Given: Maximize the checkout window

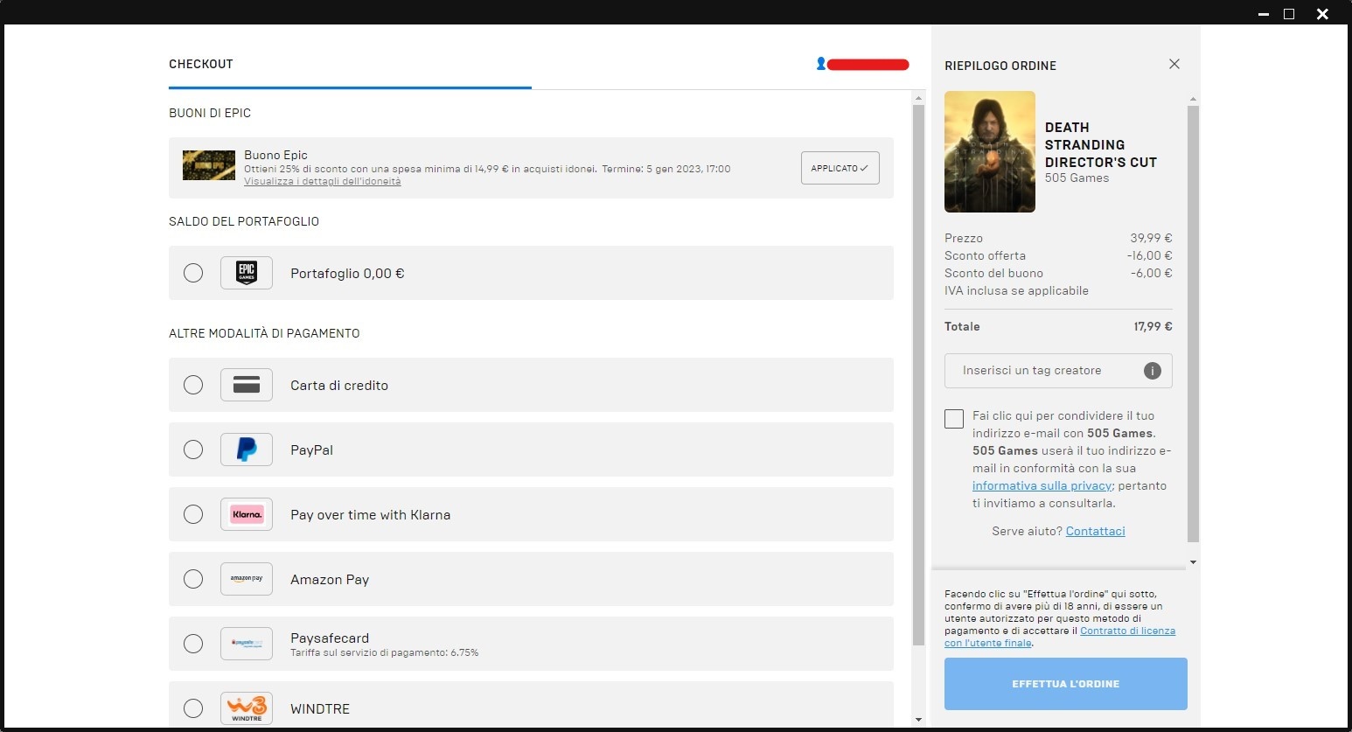Looking at the screenshot, I should pyautogui.click(x=1289, y=14).
